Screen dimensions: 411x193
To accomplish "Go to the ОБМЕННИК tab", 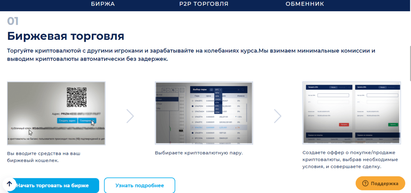I will 305,4.
